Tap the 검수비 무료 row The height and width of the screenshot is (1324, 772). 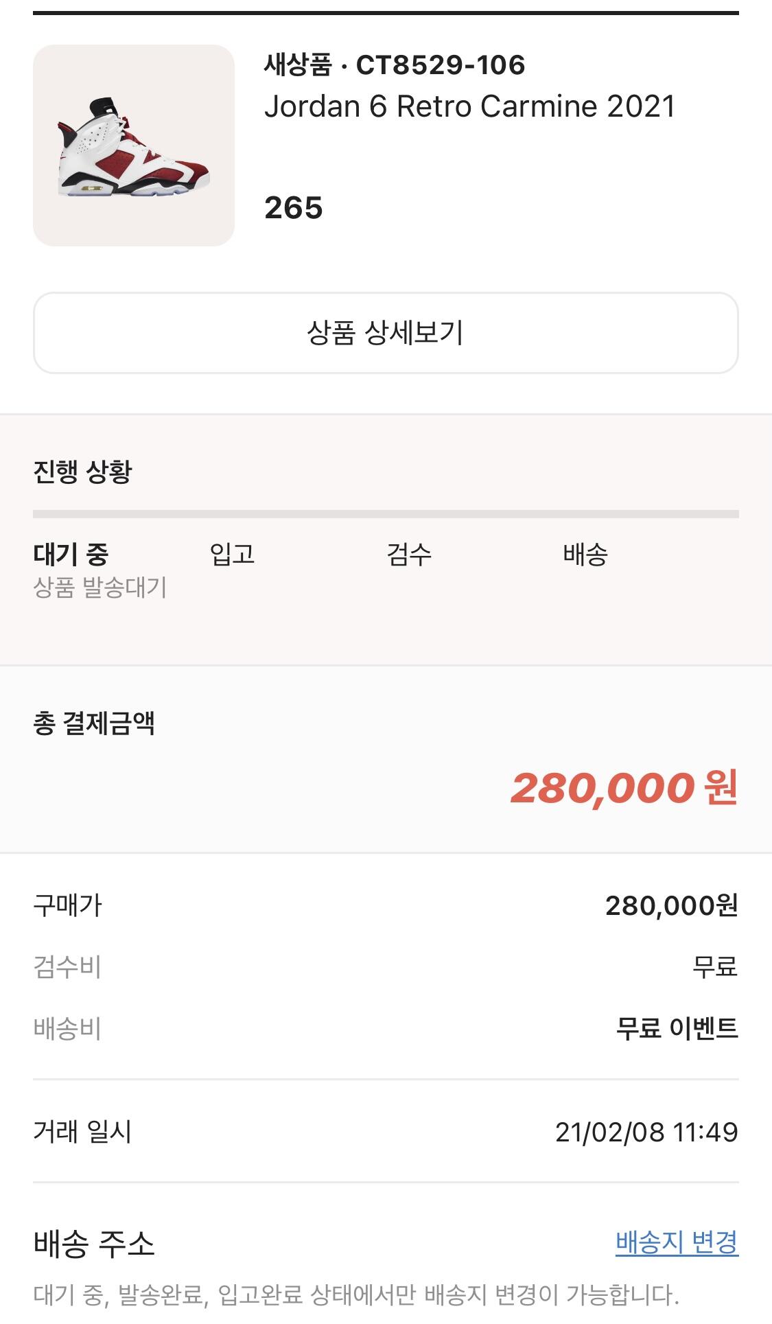386,967
